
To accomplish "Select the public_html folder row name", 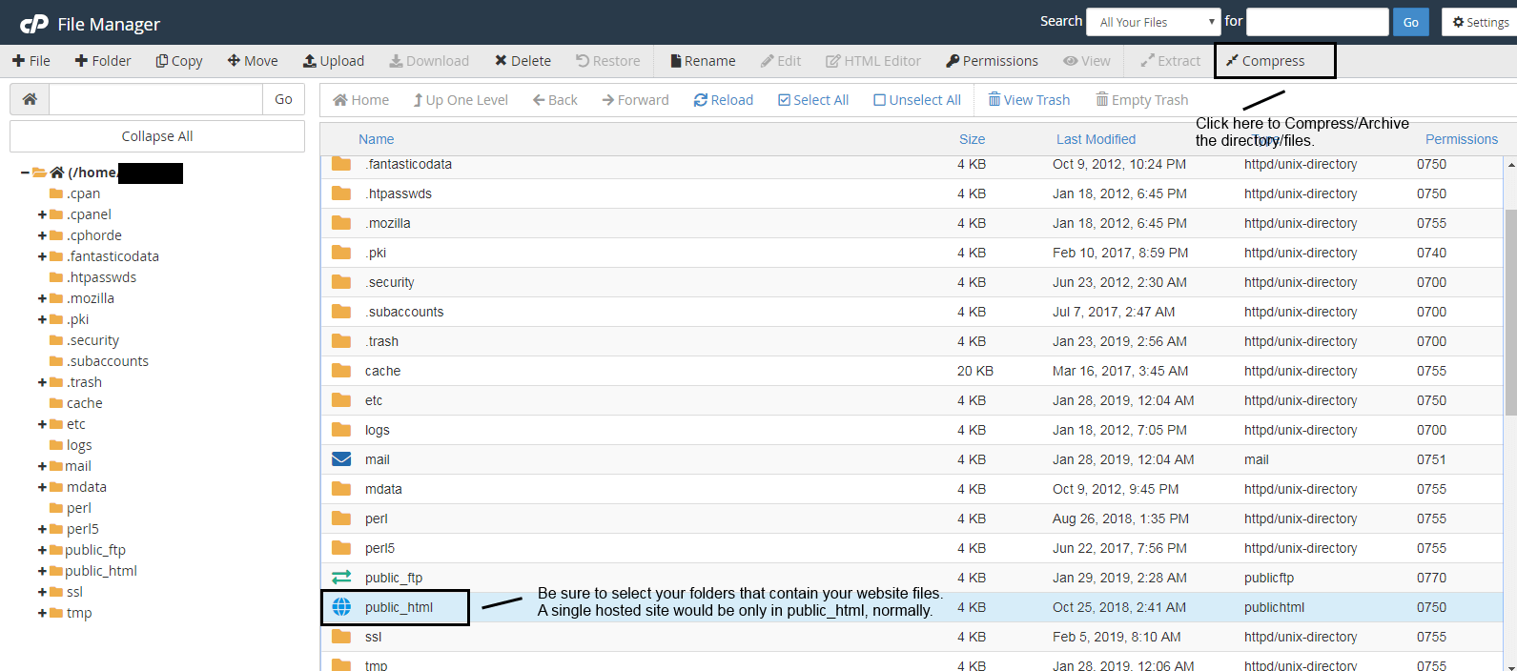I will (x=399, y=607).
